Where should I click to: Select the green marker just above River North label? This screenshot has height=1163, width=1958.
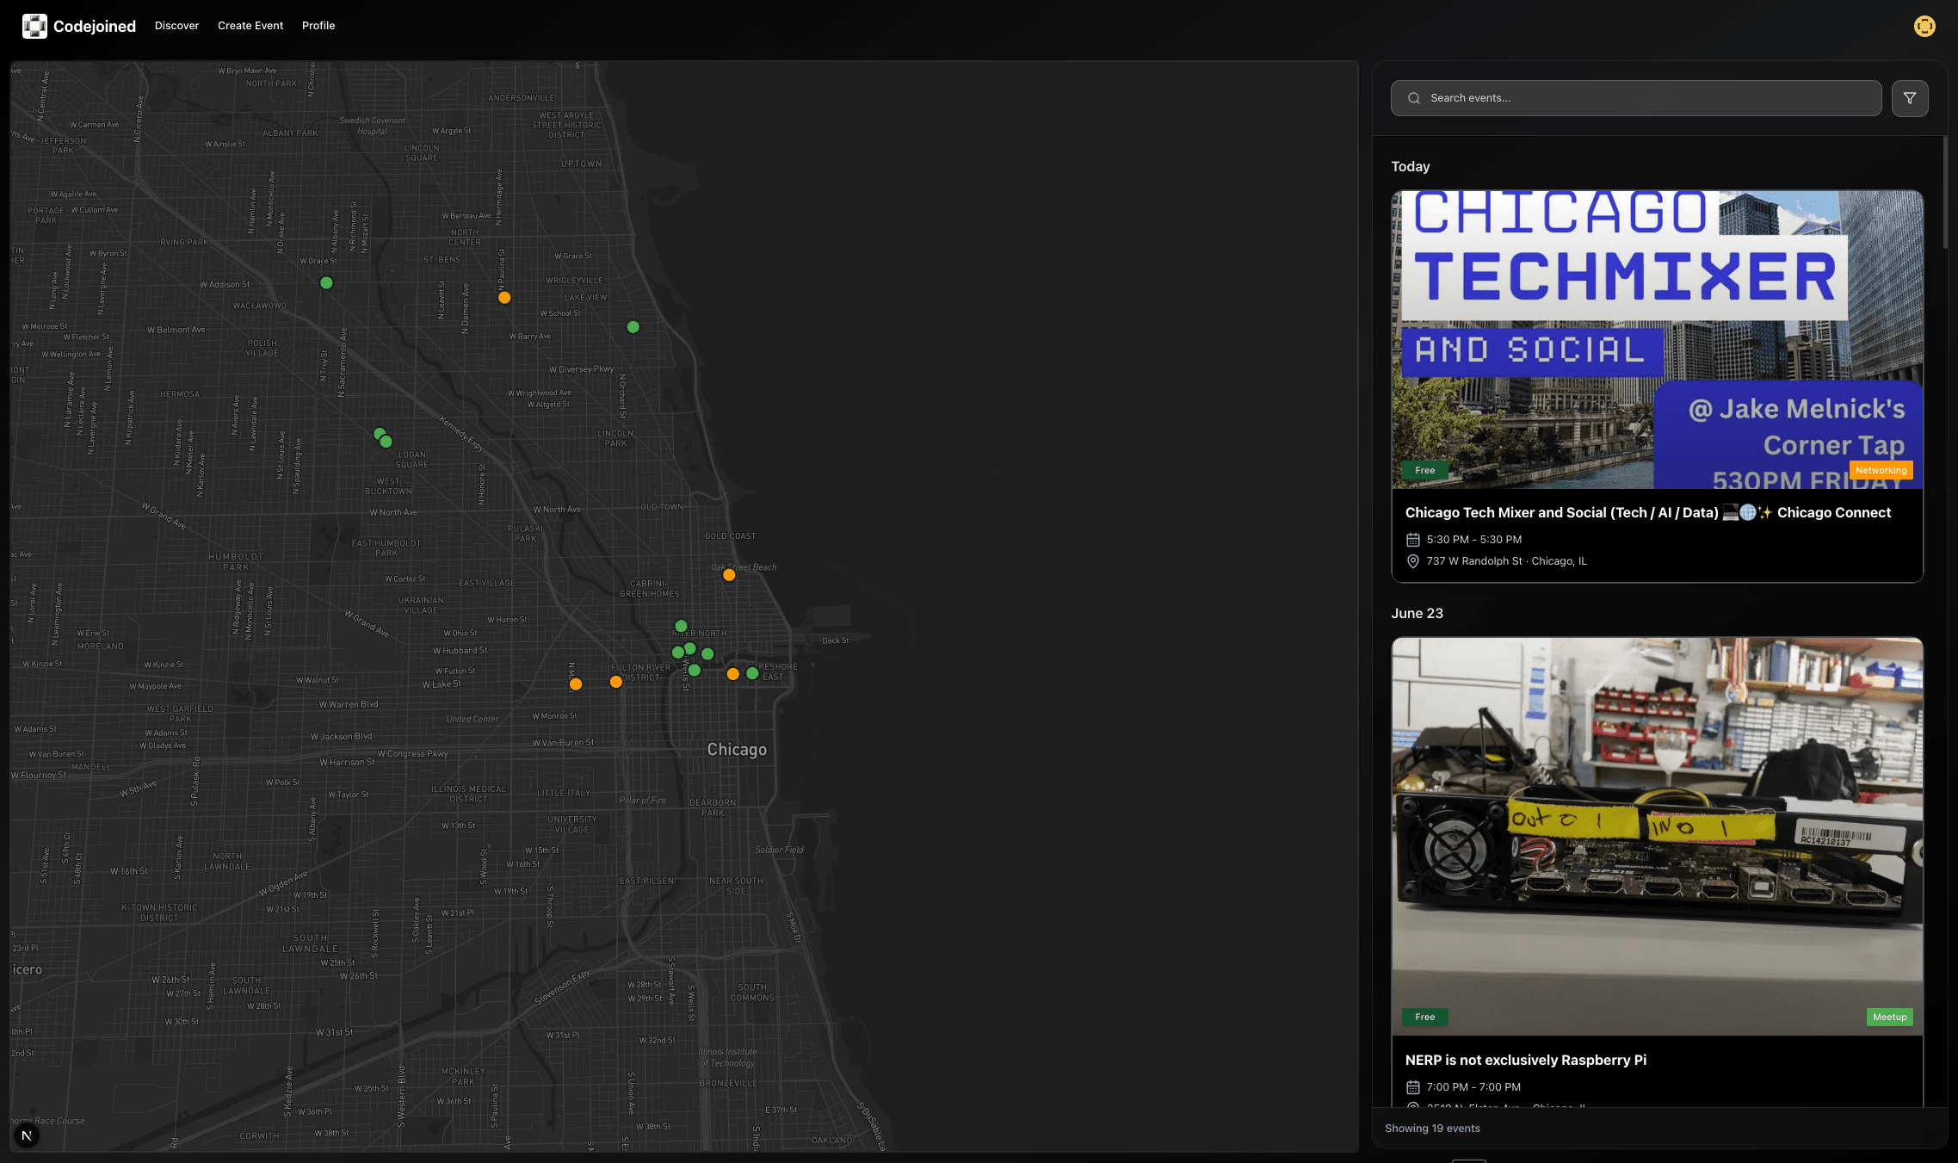coord(681,626)
